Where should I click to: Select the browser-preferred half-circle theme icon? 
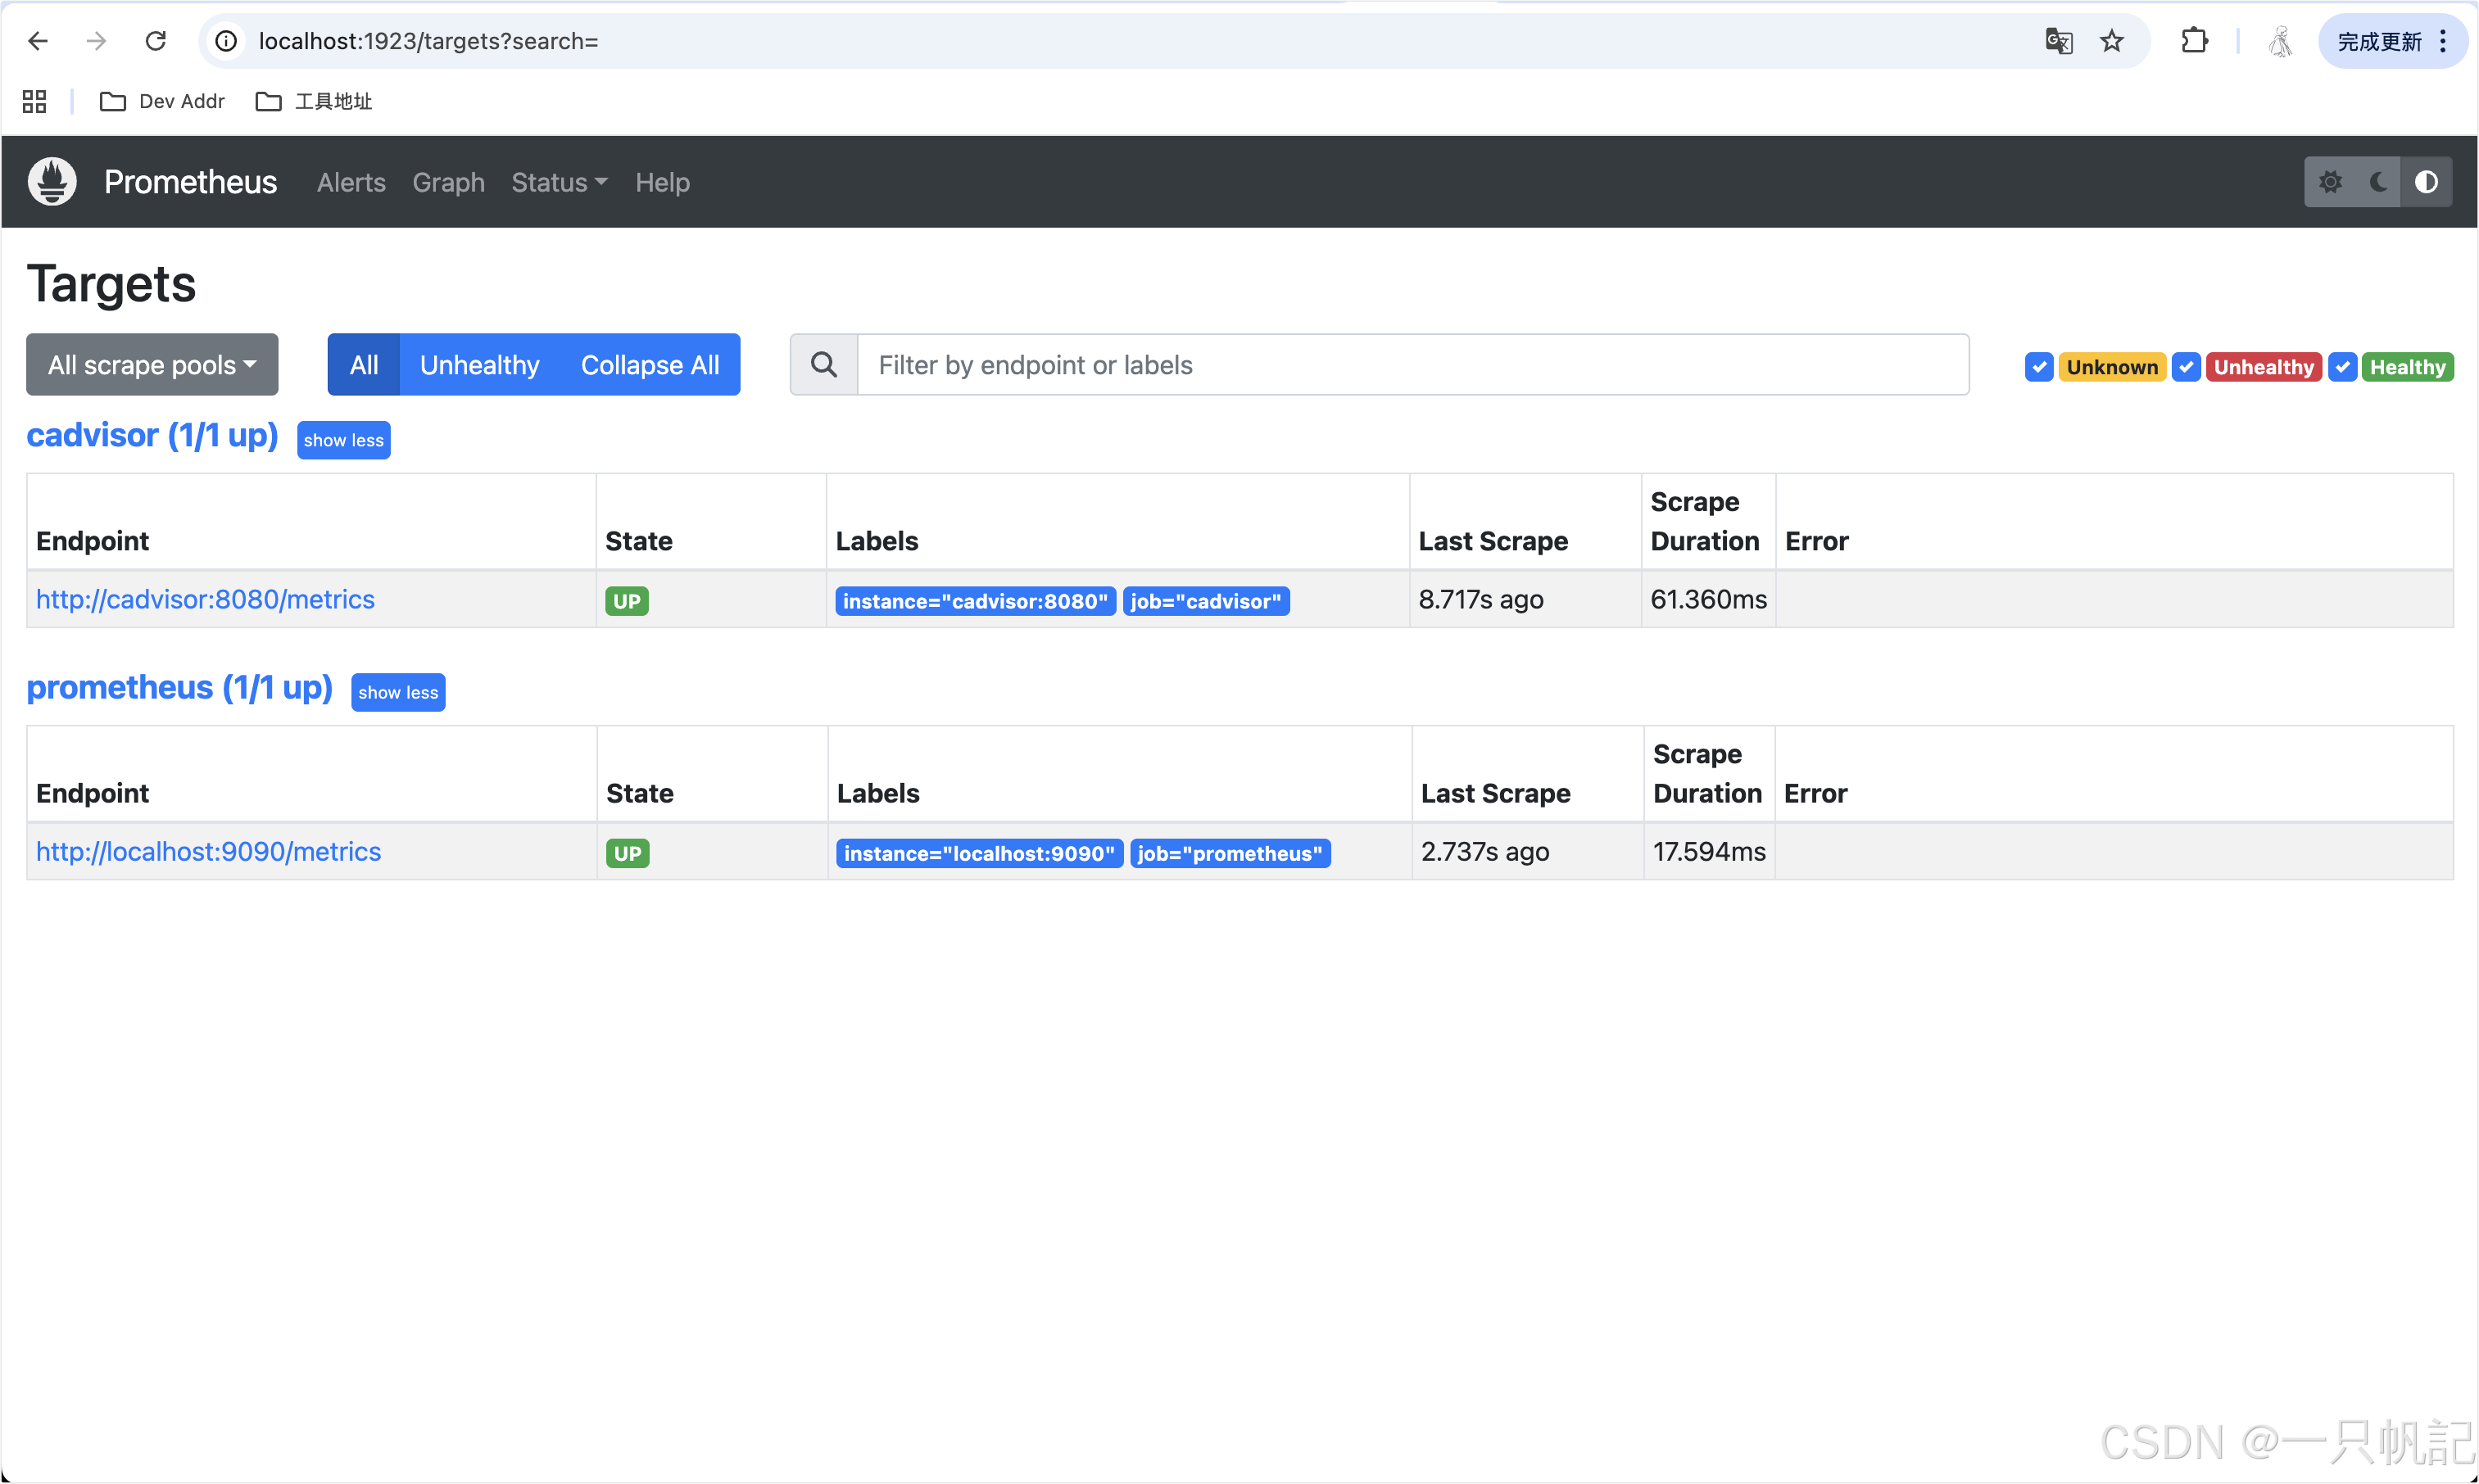pyautogui.click(x=2426, y=182)
